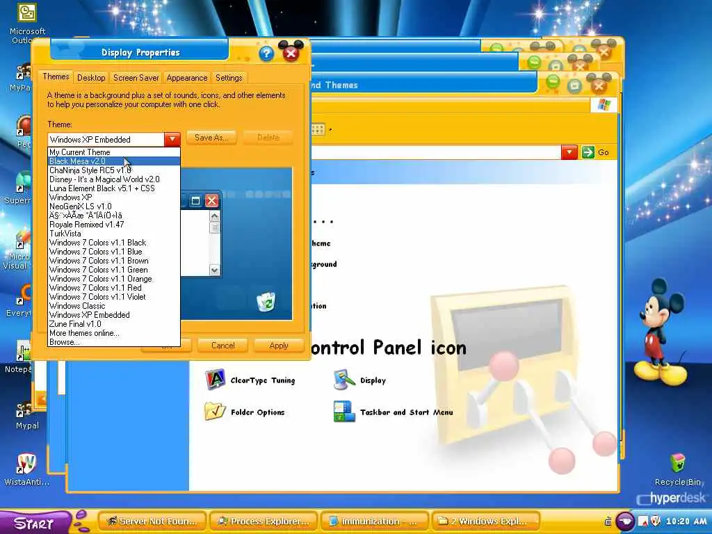Choose My Current Theme in list
This screenshot has height=534, width=712.
[x=114, y=152]
